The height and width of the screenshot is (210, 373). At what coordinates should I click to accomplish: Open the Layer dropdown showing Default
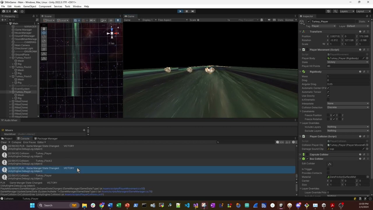pyautogui.click(x=358, y=26)
